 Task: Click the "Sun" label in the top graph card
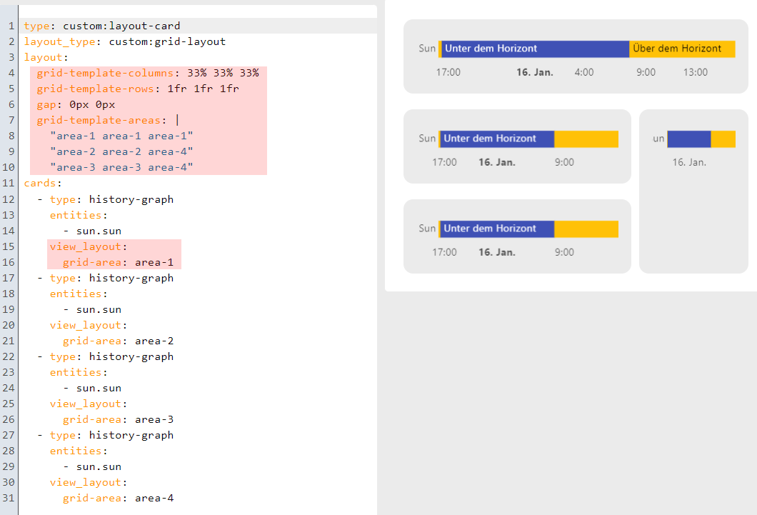tap(427, 49)
